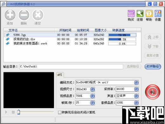Maximize the AVI converter window
The width and height of the screenshot is (165, 124).
pyautogui.click(x=155, y=4)
